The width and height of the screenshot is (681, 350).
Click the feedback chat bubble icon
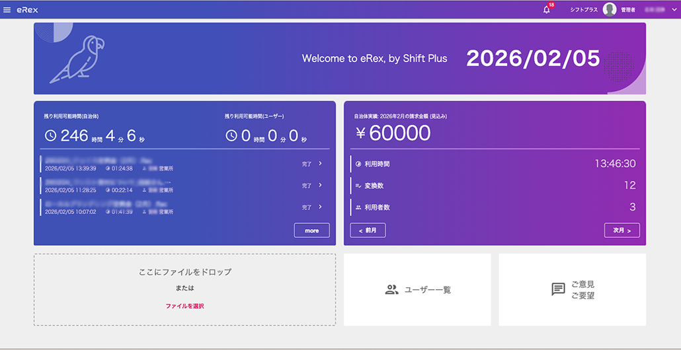pyautogui.click(x=558, y=289)
